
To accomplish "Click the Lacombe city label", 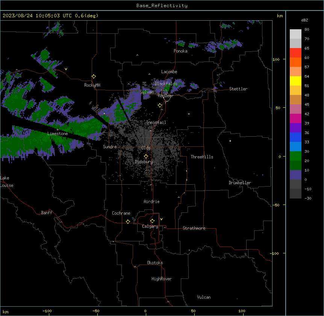I will point(169,72).
